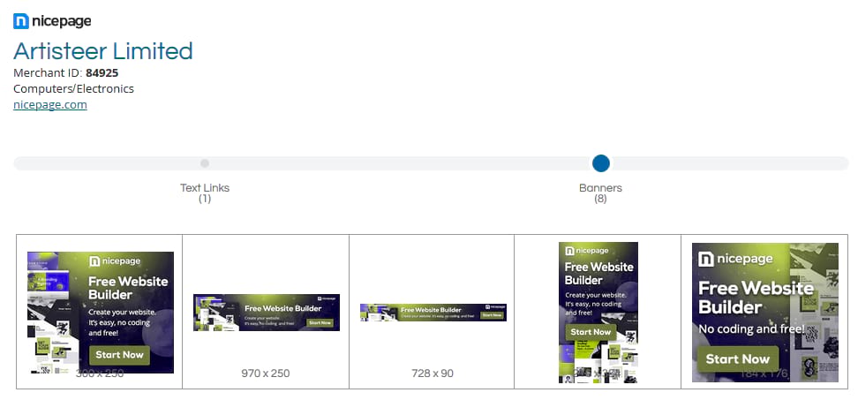Click the 970 x 250 size label
This screenshot has height=400, width=858.
click(x=266, y=374)
